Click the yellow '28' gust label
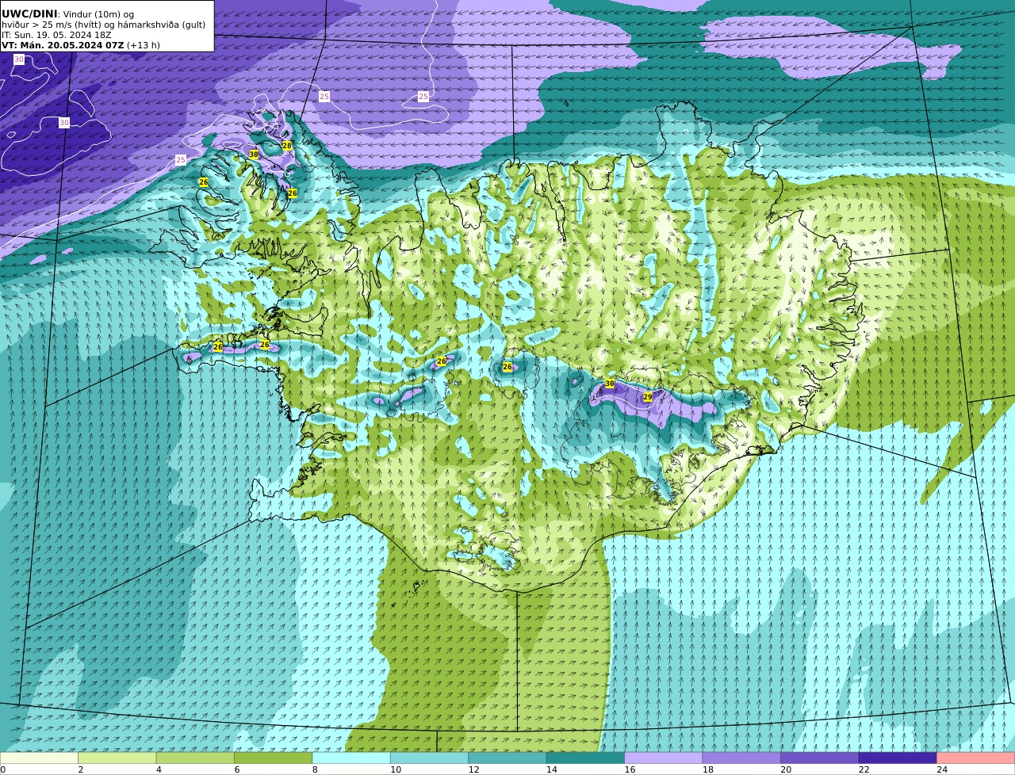This screenshot has width=1015, height=775. pos(287,146)
